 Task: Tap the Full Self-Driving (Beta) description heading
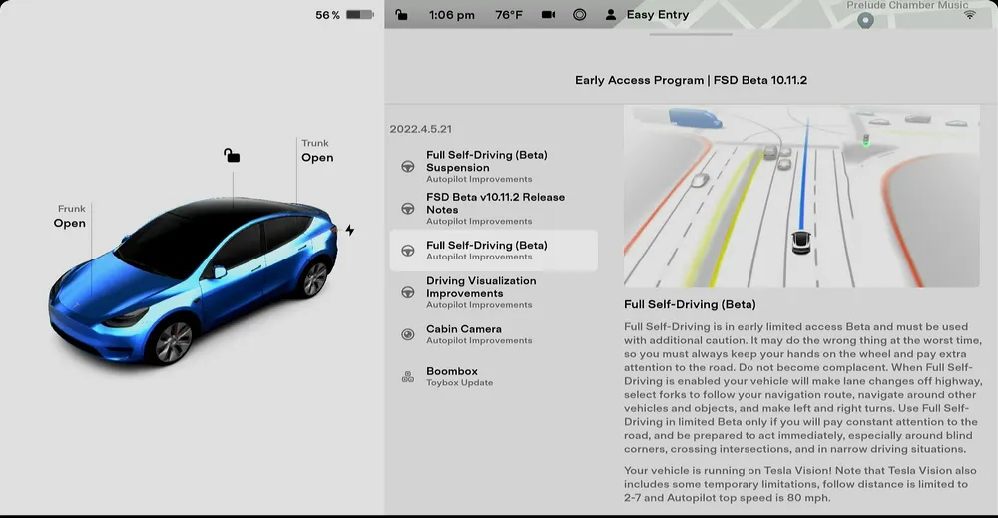(x=690, y=304)
